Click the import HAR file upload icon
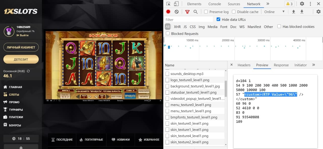The width and height of the screenshot is (323, 149). [293, 12]
